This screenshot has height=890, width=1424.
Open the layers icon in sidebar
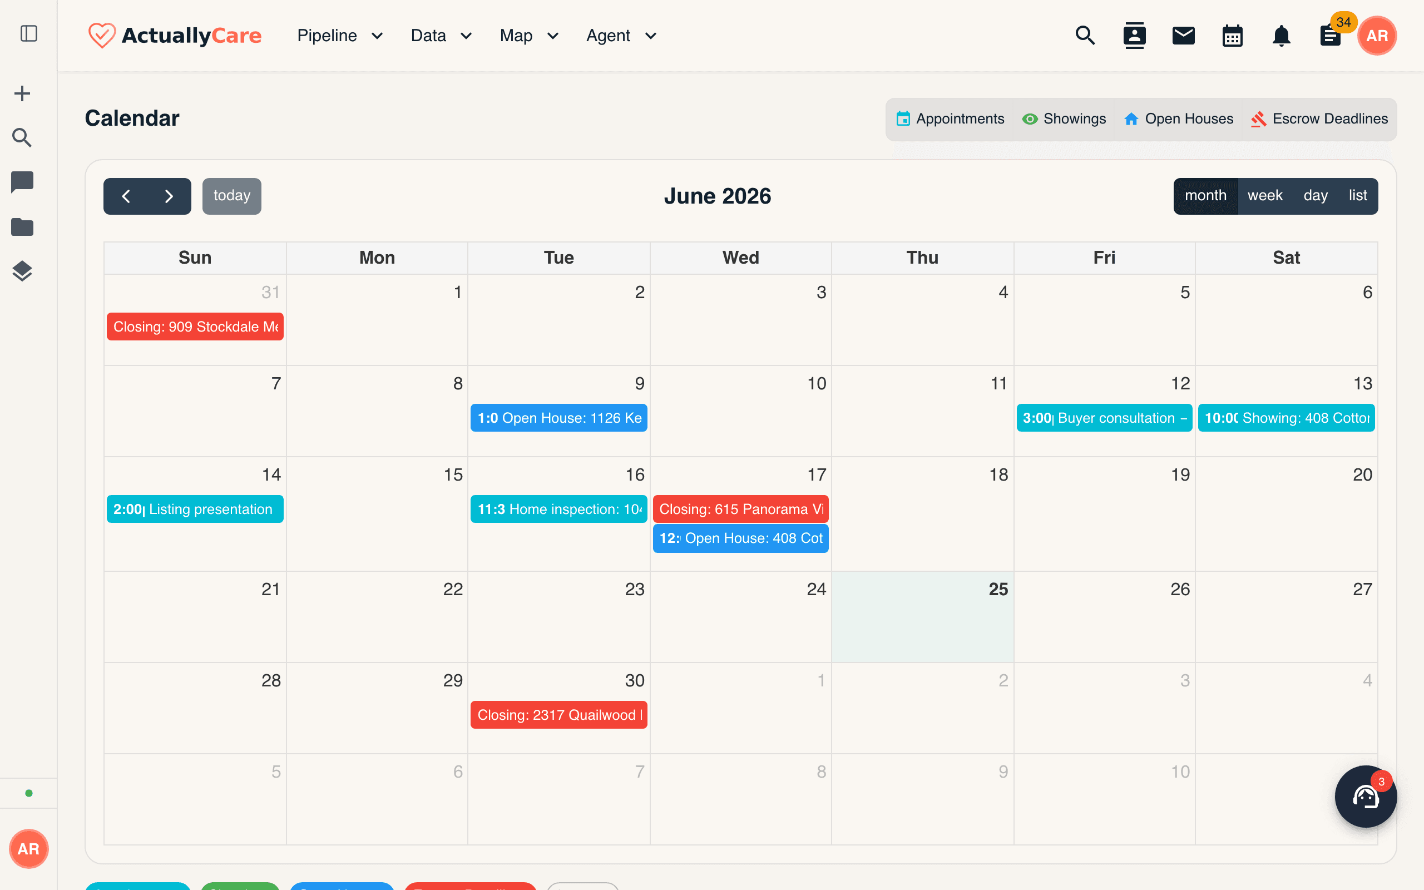point(22,271)
